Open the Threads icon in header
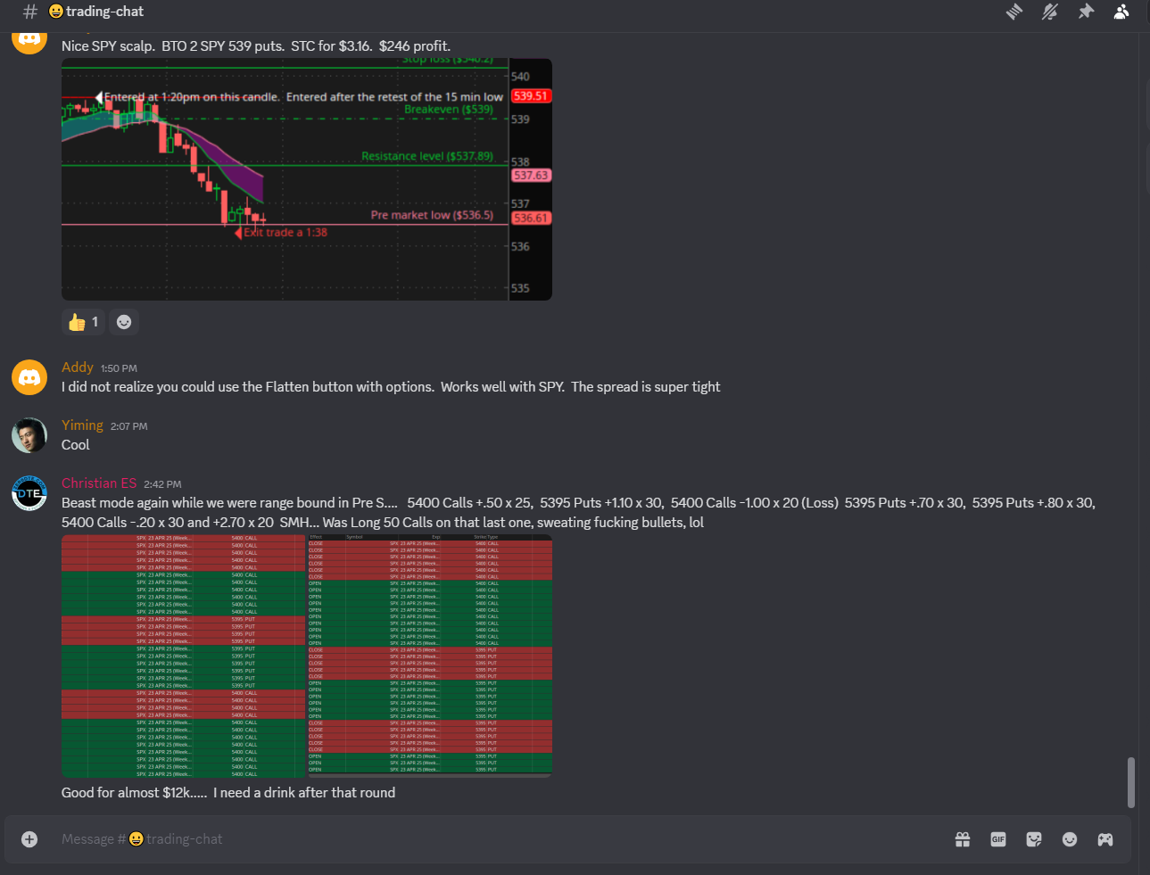This screenshot has height=875, width=1150. pyautogui.click(x=1014, y=12)
